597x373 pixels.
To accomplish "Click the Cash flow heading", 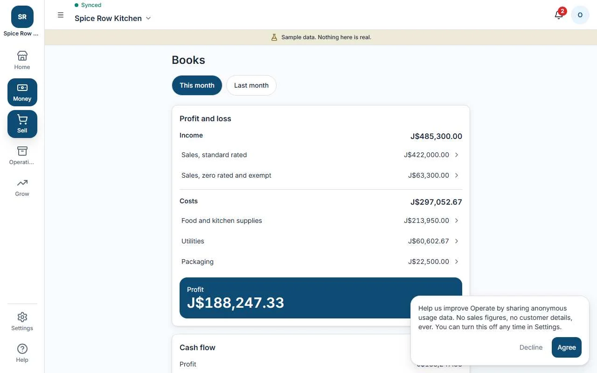I will [197, 347].
